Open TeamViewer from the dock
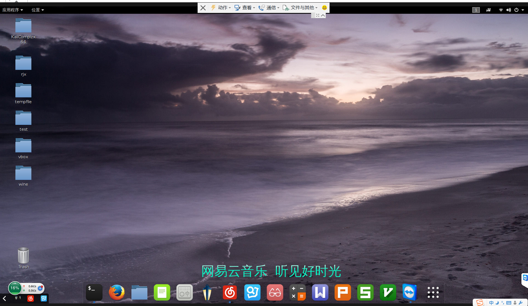This screenshot has height=306, width=528. click(410, 292)
